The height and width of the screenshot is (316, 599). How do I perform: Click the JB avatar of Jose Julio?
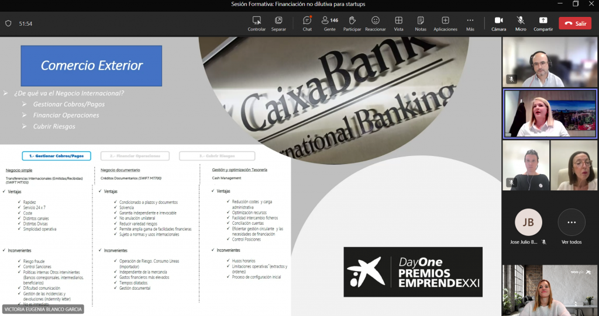(528, 222)
